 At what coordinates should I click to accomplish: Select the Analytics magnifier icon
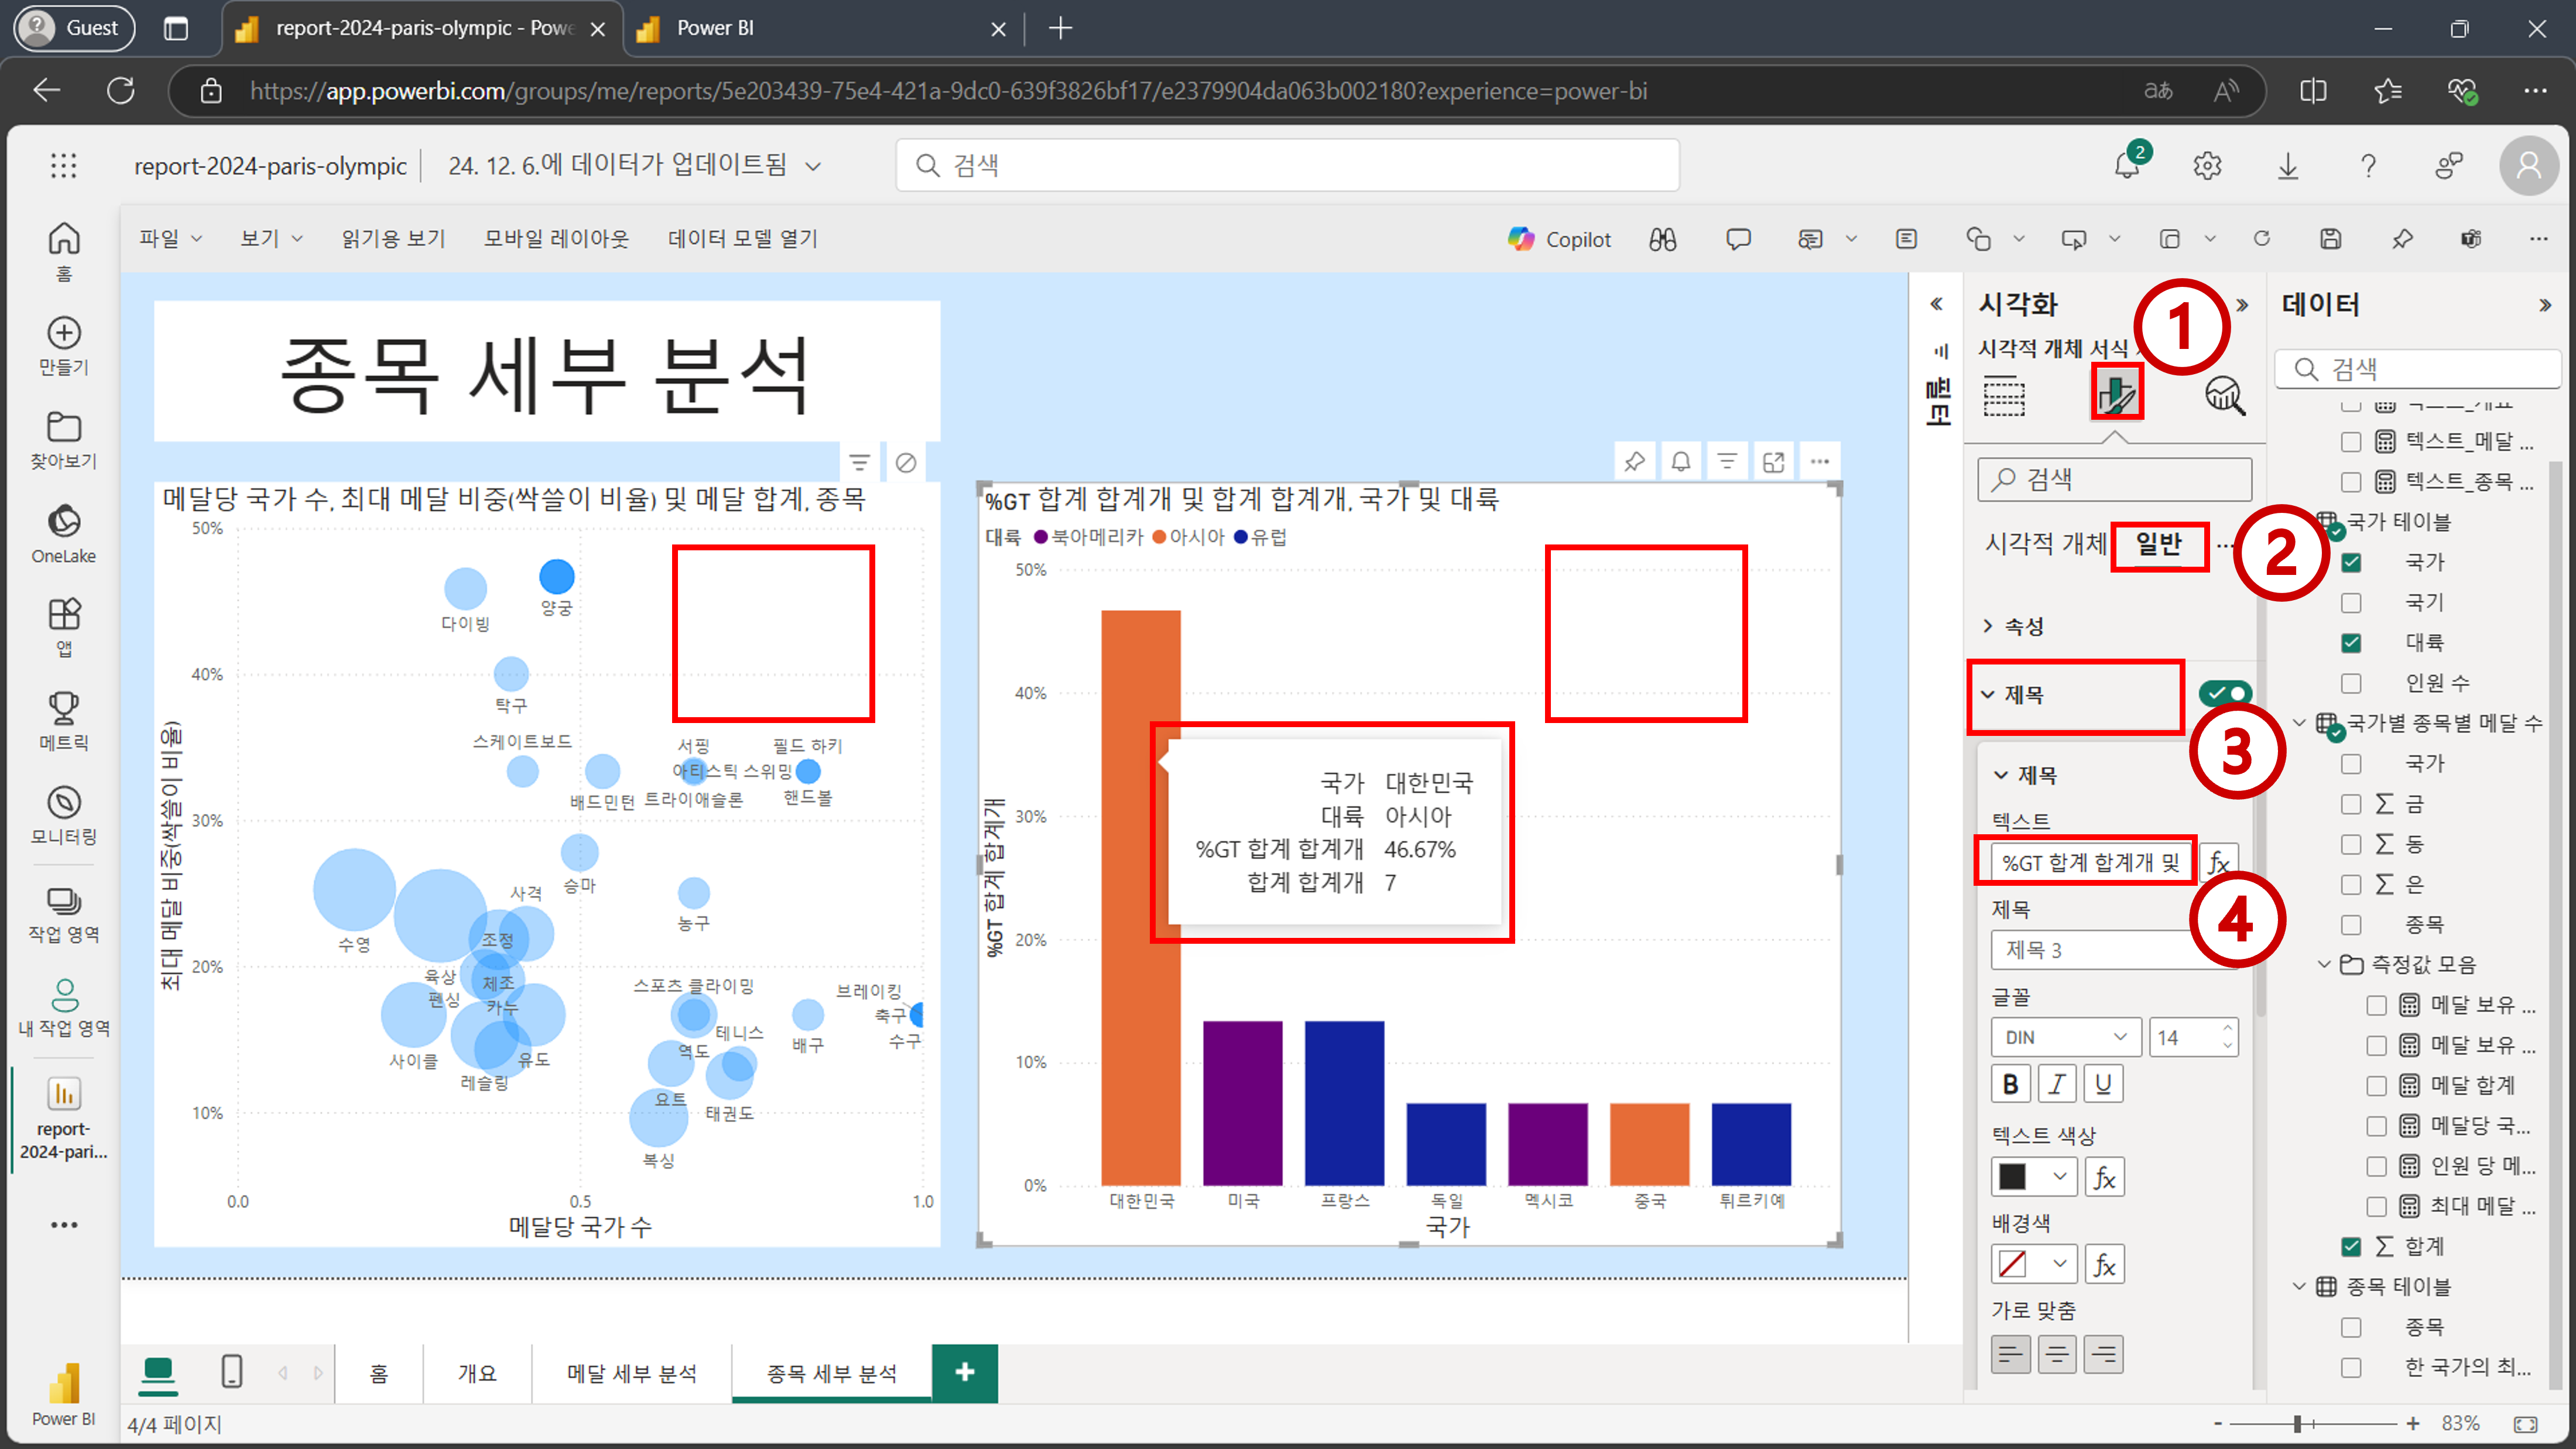tap(2225, 396)
